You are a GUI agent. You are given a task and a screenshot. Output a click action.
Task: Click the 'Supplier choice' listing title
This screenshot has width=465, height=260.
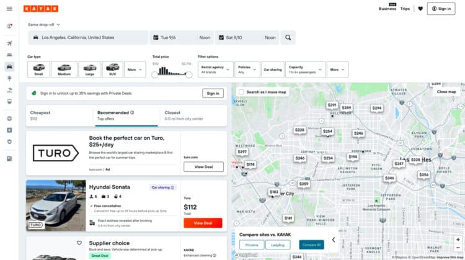(x=109, y=243)
